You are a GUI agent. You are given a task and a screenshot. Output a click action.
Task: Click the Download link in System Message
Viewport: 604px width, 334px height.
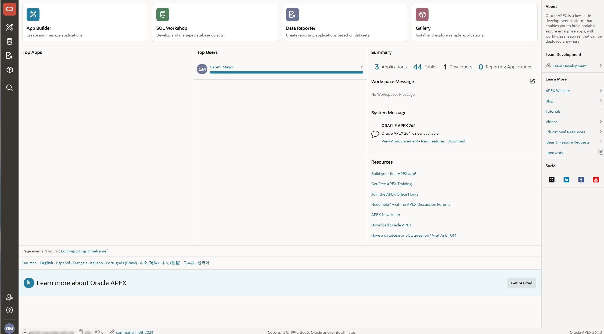[456, 141]
